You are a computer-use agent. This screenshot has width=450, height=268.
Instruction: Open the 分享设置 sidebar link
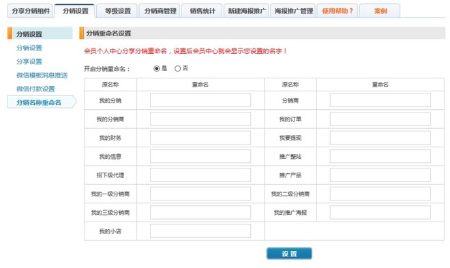point(29,61)
